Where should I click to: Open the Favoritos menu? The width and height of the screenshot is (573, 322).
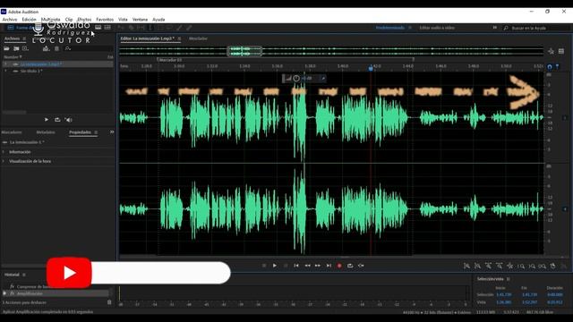coord(105,20)
